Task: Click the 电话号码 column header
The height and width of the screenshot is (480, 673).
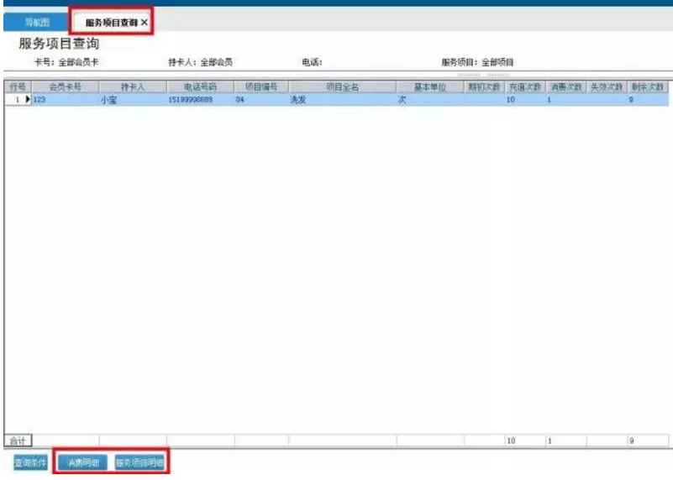Action: (201, 87)
